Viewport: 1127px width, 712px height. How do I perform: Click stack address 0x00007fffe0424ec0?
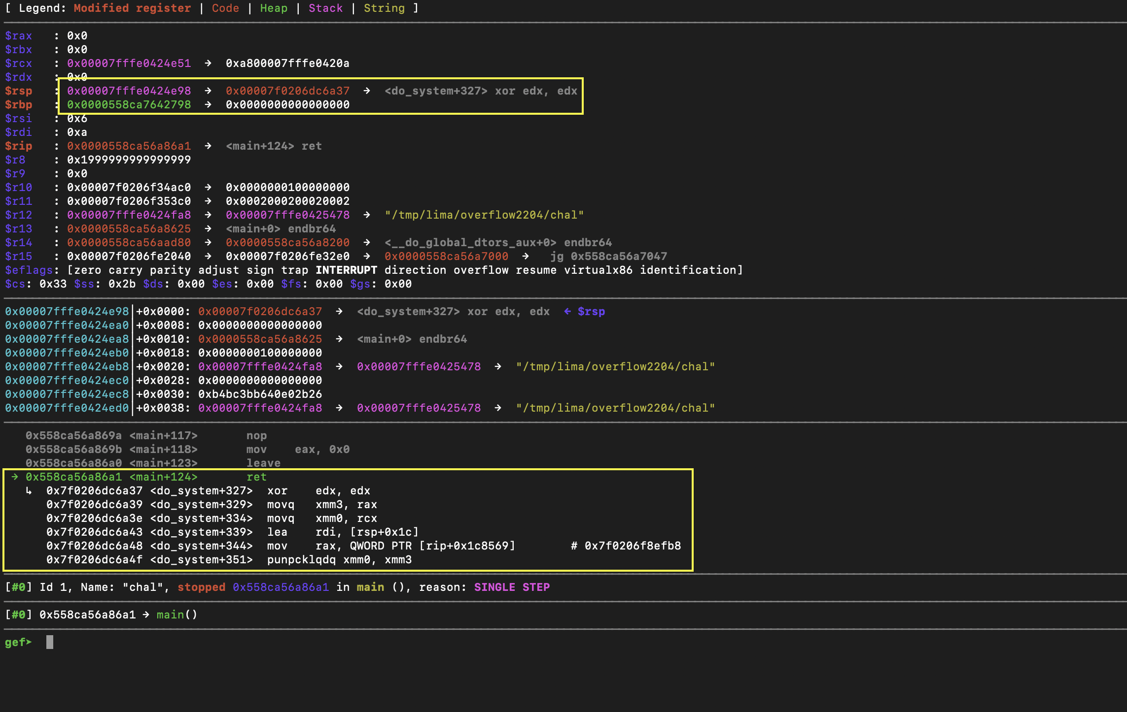coord(67,381)
